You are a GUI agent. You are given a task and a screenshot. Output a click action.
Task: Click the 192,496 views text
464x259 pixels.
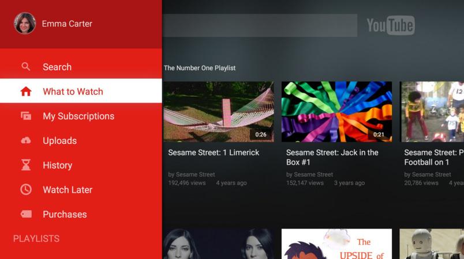(x=187, y=183)
